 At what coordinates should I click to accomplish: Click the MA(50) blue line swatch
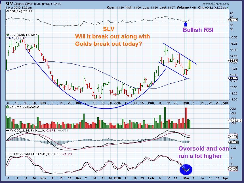(x=7, y=38)
